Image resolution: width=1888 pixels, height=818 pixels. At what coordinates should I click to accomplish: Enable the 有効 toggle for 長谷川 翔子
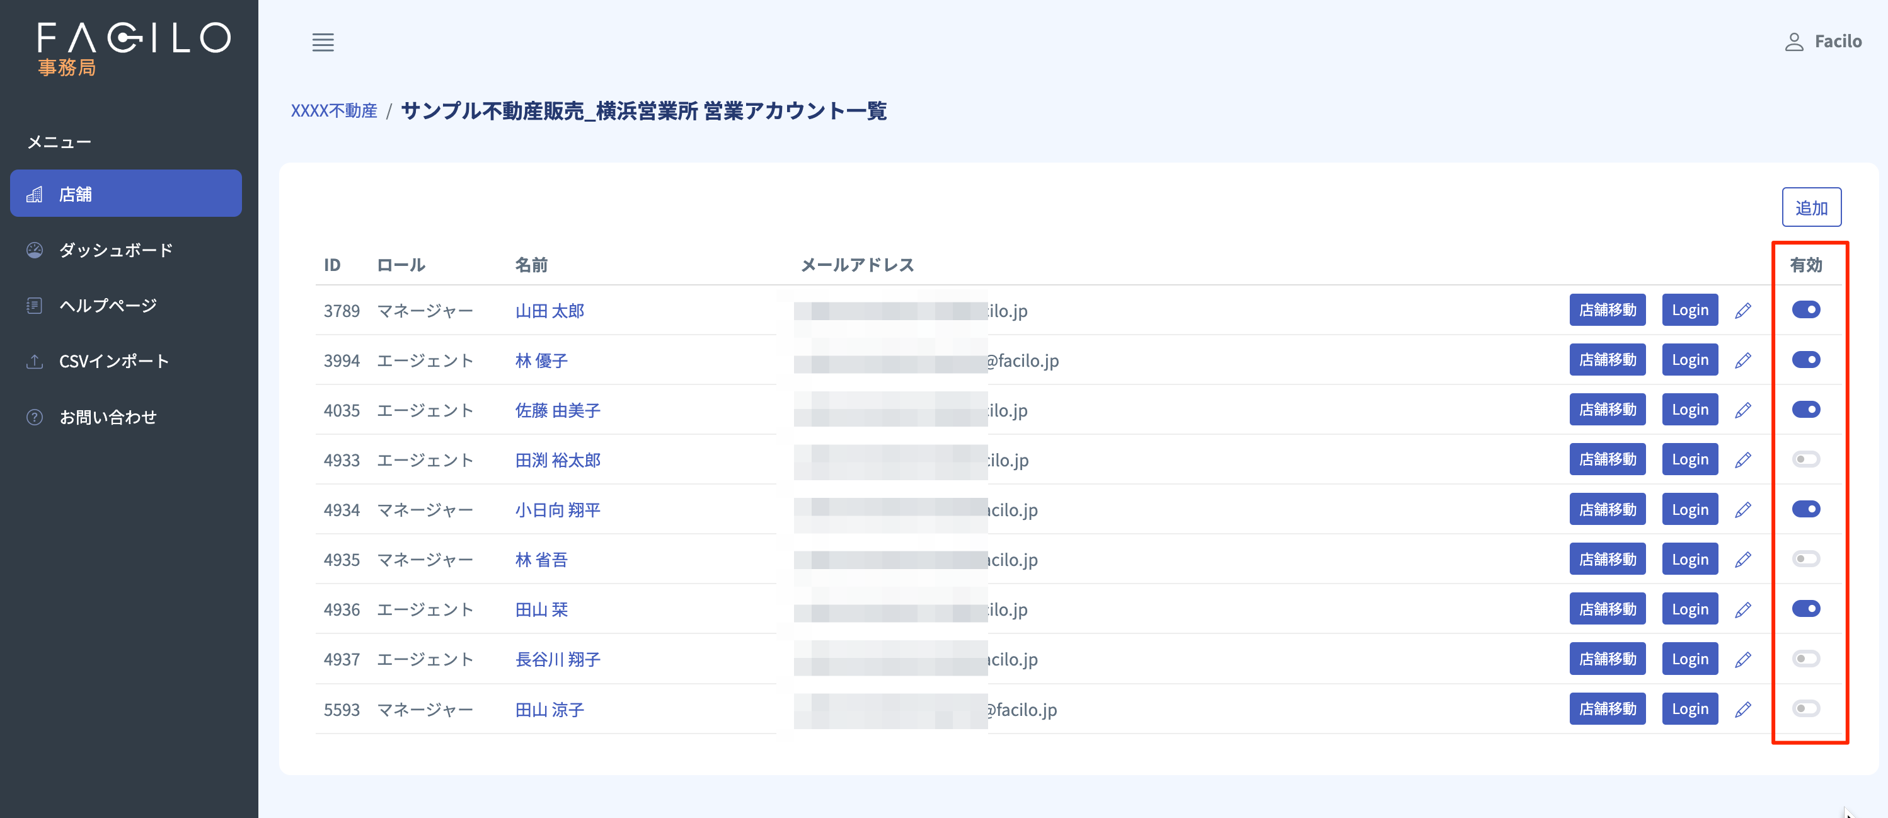point(1806,658)
